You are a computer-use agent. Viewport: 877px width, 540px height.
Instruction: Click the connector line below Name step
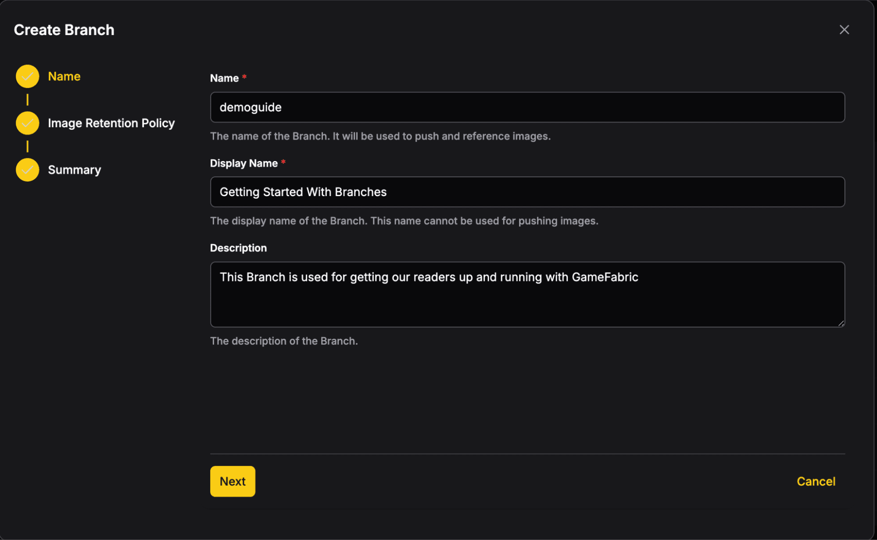pyautogui.click(x=27, y=100)
